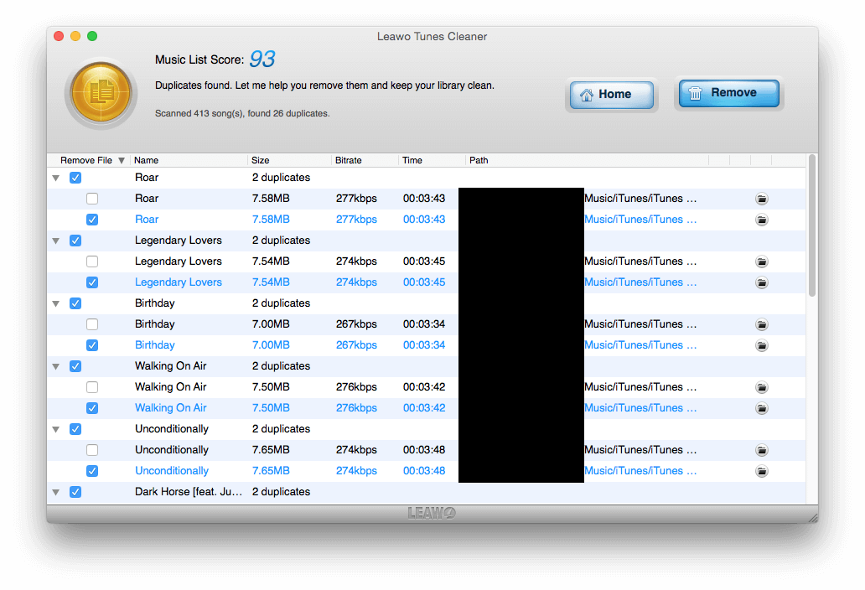Reveal blue Legendary Lovers duplicate in folder
The image size is (865, 590).
(761, 282)
